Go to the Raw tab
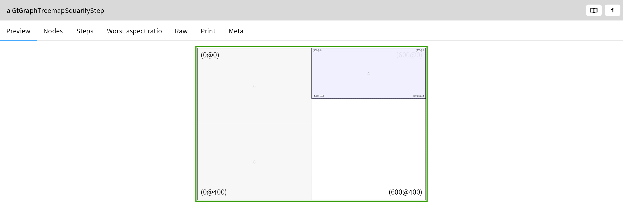 pos(181,31)
